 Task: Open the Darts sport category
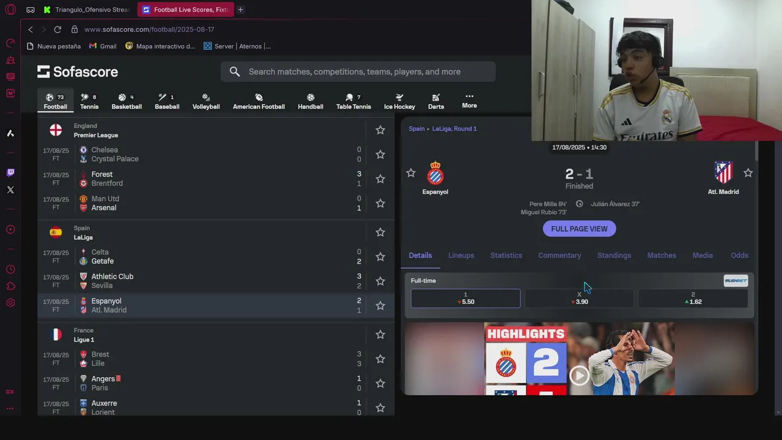tap(436, 101)
